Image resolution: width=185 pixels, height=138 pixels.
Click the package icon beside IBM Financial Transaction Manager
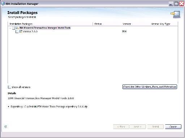pos(17,28)
